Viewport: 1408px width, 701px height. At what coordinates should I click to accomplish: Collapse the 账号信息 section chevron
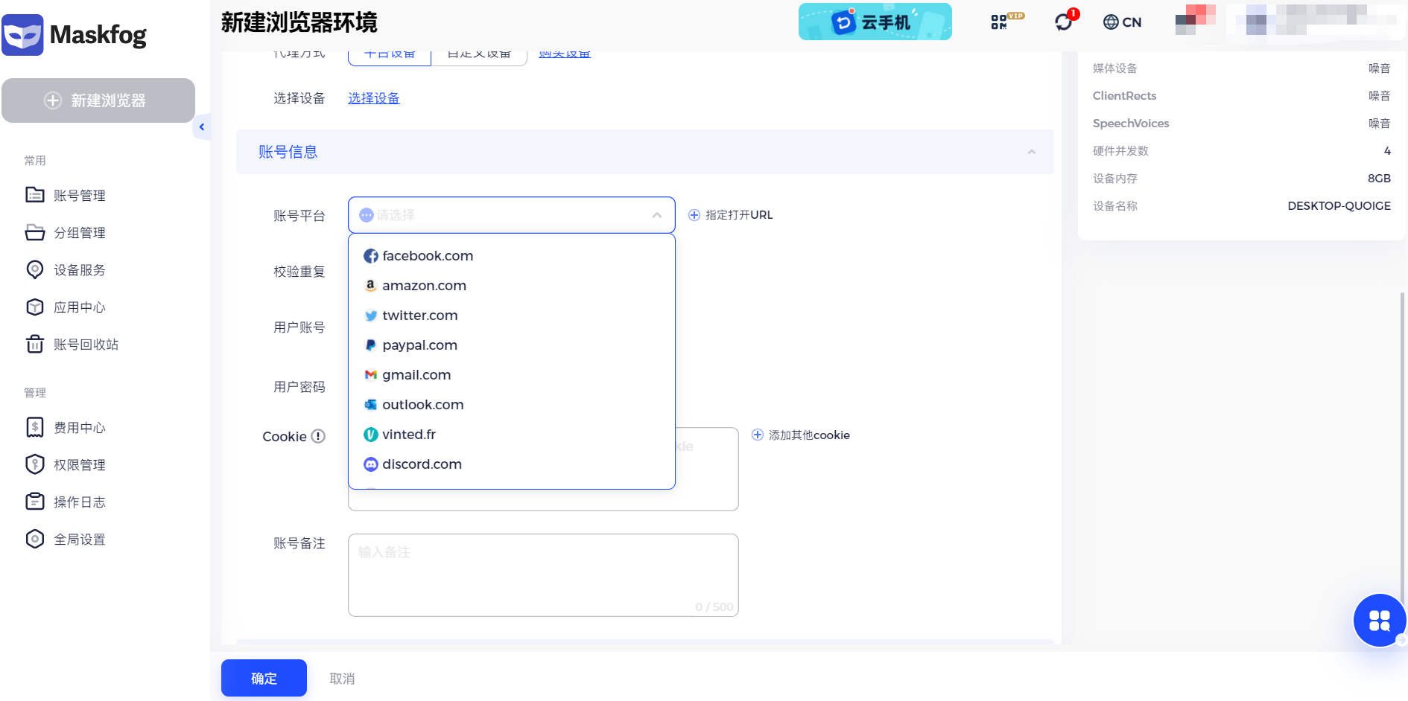click(x=1032, y=152)
